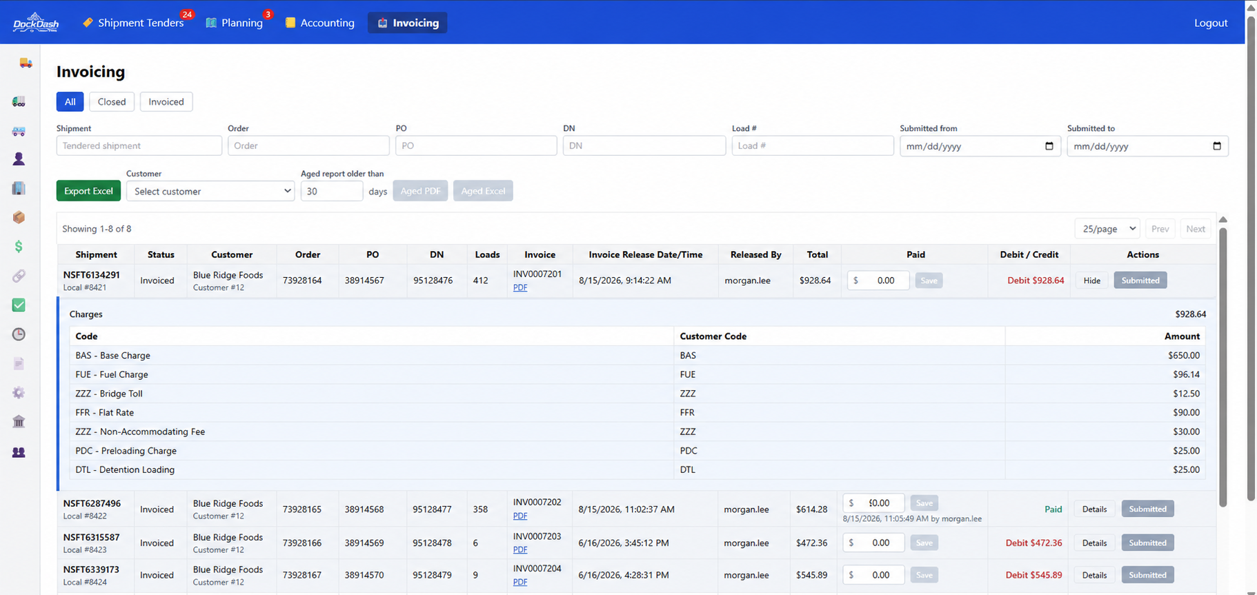Open the clock sidebar icon
Screen dimensions: 1257x595
click(19, 334)
